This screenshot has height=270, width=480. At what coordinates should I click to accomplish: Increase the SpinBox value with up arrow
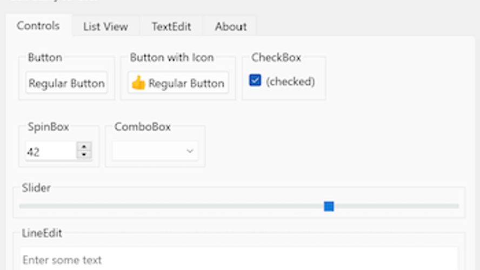click(84, 146)
